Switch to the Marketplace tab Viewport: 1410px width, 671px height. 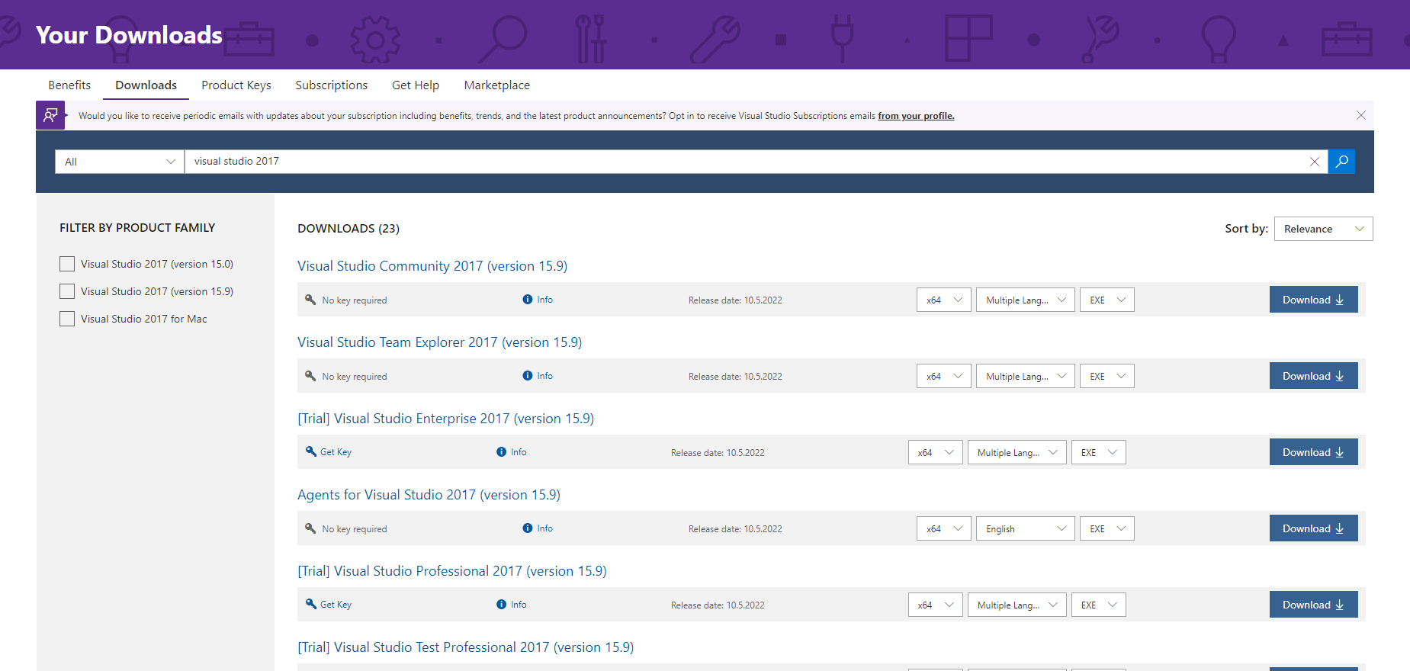coord(497,85)
